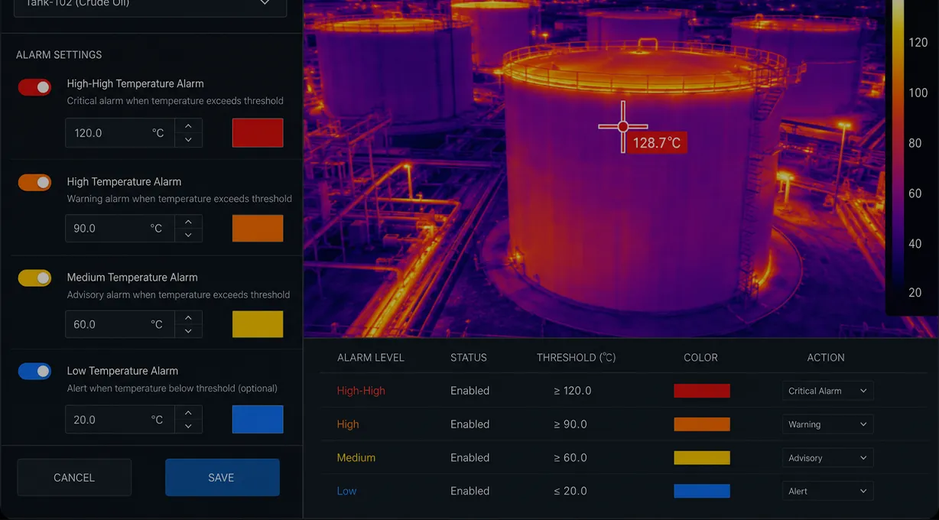This screenshot has width=939, height=520.
Task: Click the 60.0 °C threshold input field
Action: 120,324
